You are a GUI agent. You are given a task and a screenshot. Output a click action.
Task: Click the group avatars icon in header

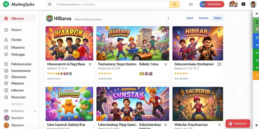point(233,4)
